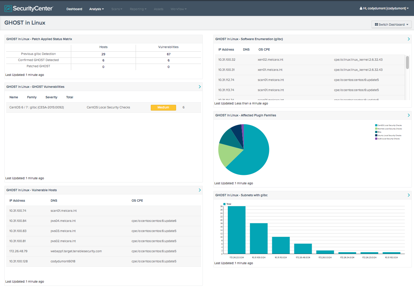Image resolution: width=414 pixels, height=292 pixels.
Task: Click the 172.26.22.0/24 bar in chart
Action: (x=236, y=230)
